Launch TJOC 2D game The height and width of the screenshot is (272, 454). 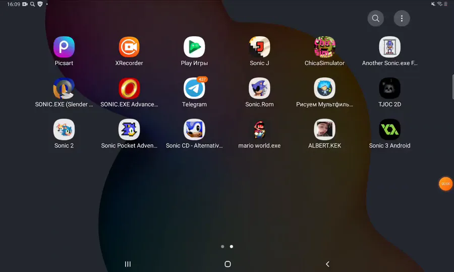[390, 89]
